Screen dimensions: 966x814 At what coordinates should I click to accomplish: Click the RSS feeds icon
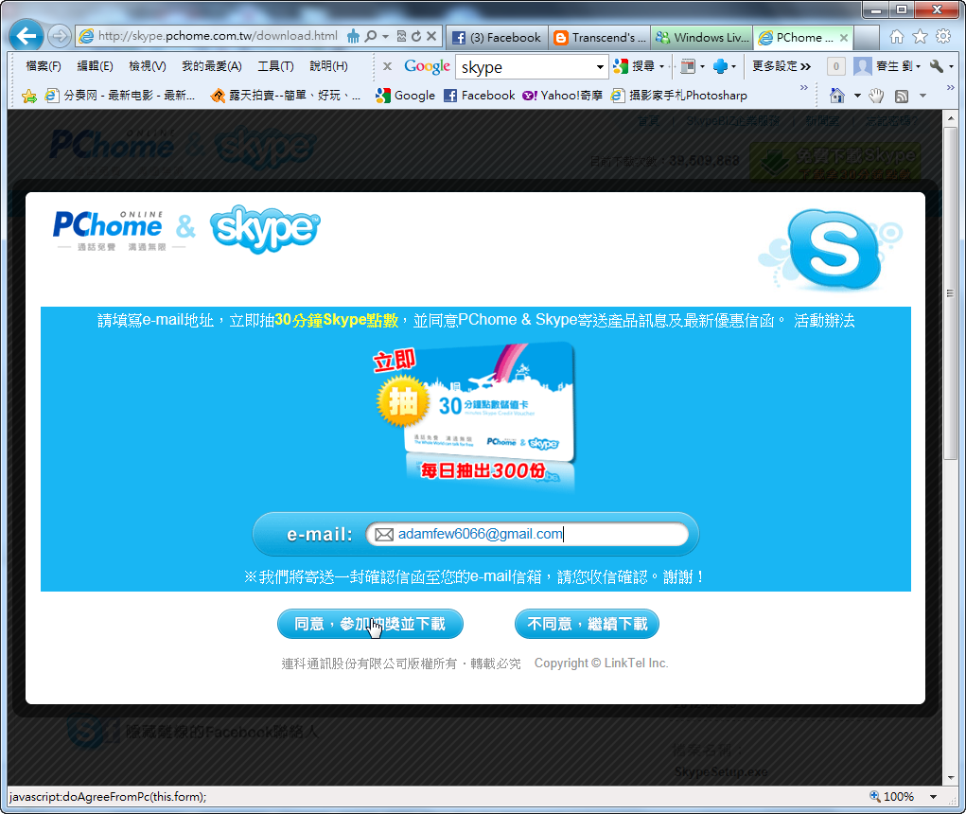coord(902,96)
